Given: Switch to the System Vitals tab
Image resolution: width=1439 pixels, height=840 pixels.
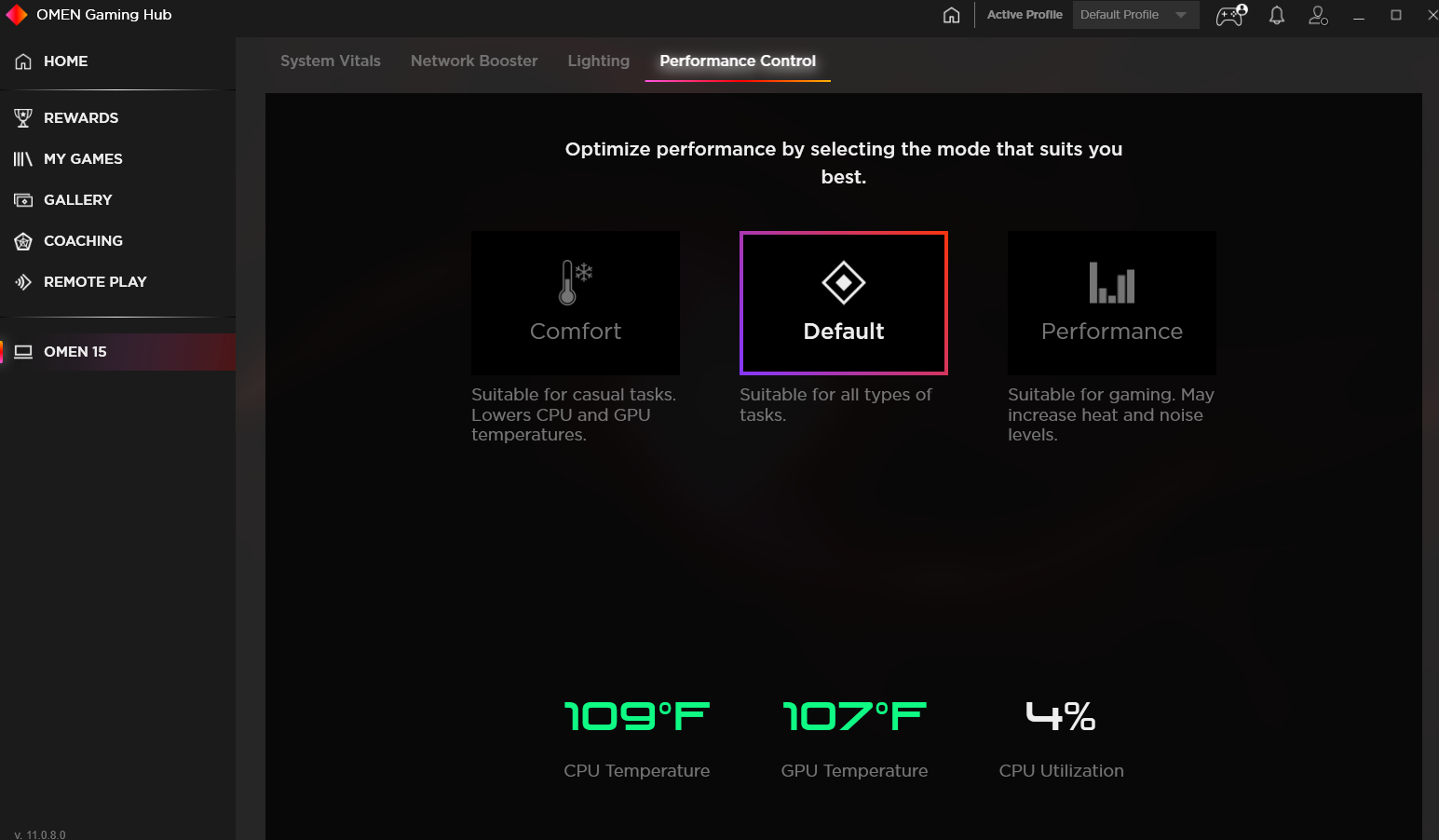Looking at the screenshot, I should click(330, 61).
